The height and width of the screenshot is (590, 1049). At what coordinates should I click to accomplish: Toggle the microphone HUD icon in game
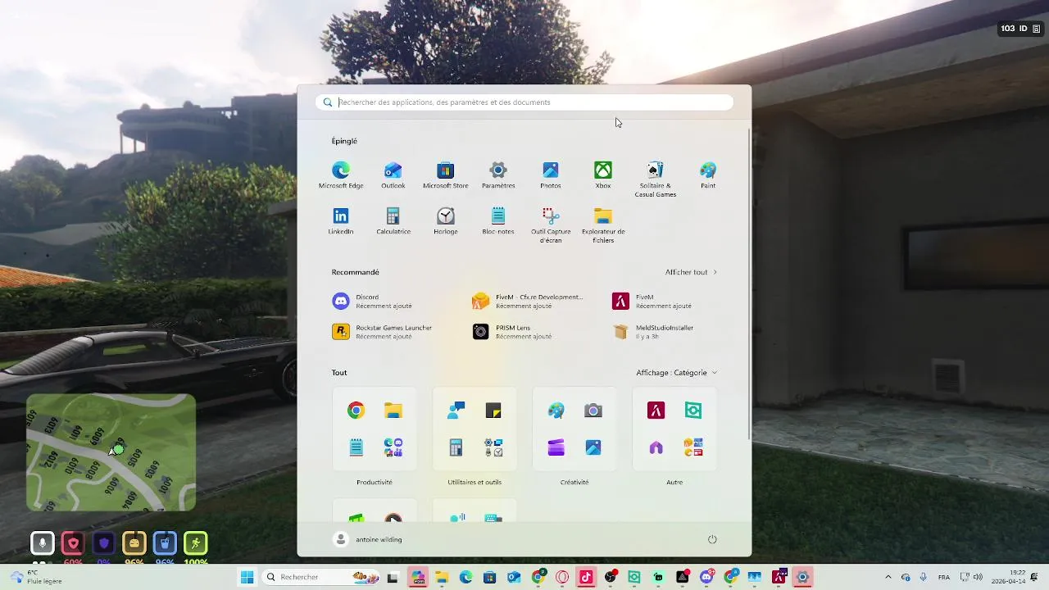click(x=42, y=542)
